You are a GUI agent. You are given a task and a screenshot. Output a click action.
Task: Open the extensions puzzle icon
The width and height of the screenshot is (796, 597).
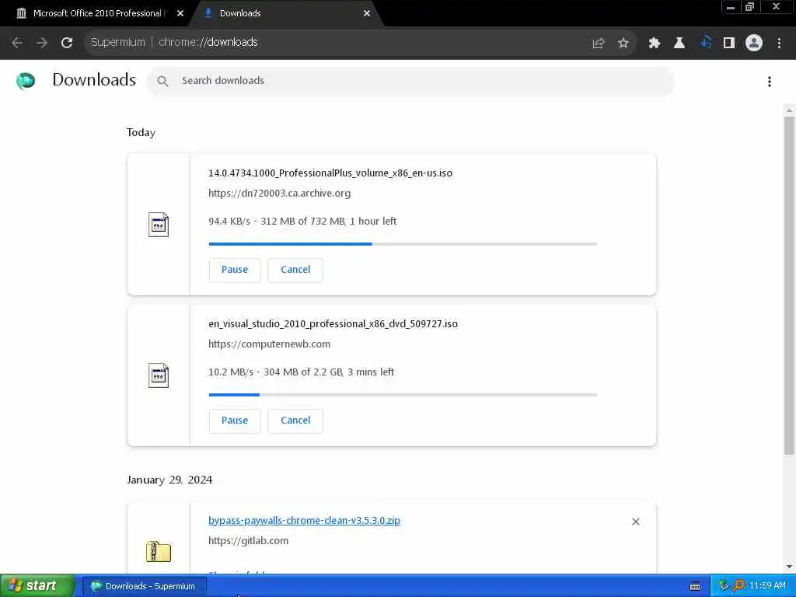point(655,44)
